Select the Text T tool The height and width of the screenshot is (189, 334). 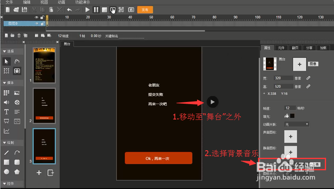(6, 112)
